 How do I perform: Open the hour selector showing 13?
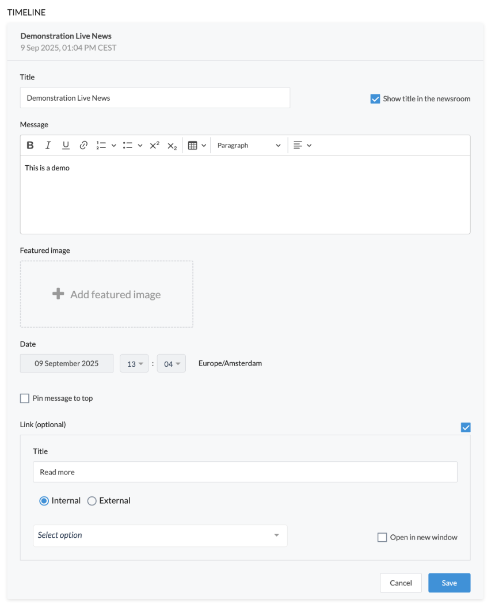click(135, 364)
